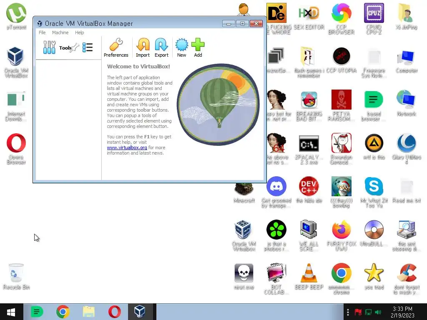The image size is (427, 320).
Task: Click the Firefox FURRY FOX UWU icon
Action: [x=341, y=235]
